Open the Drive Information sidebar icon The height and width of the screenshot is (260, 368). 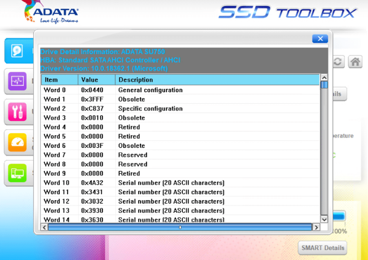(17, 51)
